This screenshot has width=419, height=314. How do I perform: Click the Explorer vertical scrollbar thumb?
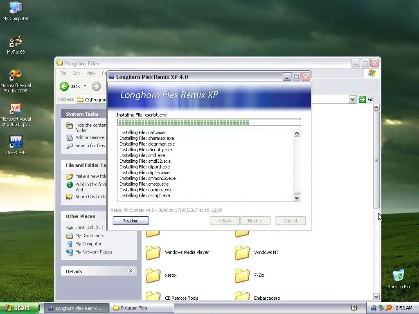point(376,160)
